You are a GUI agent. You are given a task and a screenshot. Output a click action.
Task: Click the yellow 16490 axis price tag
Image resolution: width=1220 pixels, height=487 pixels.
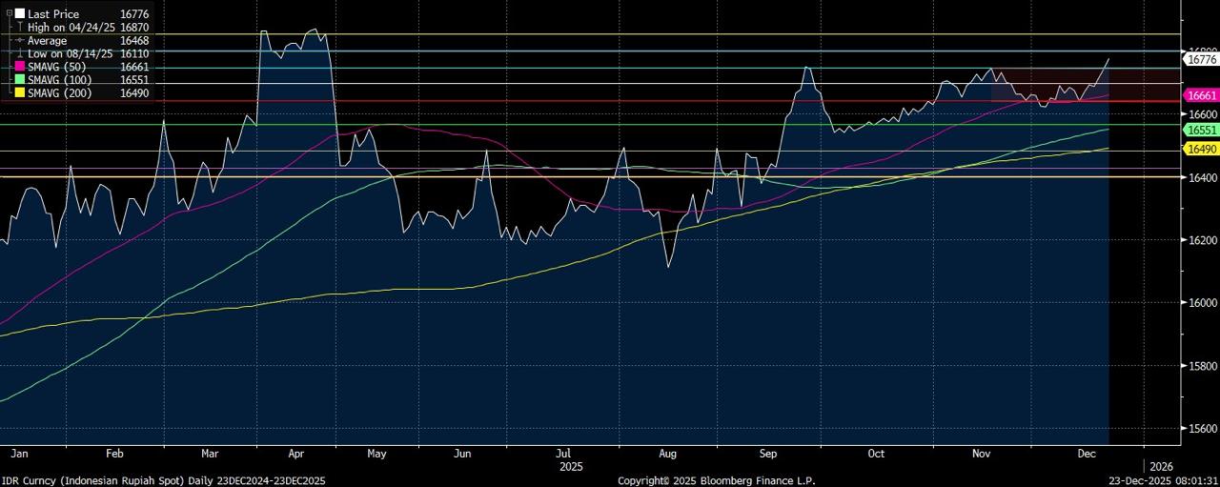coord(1200,149)
